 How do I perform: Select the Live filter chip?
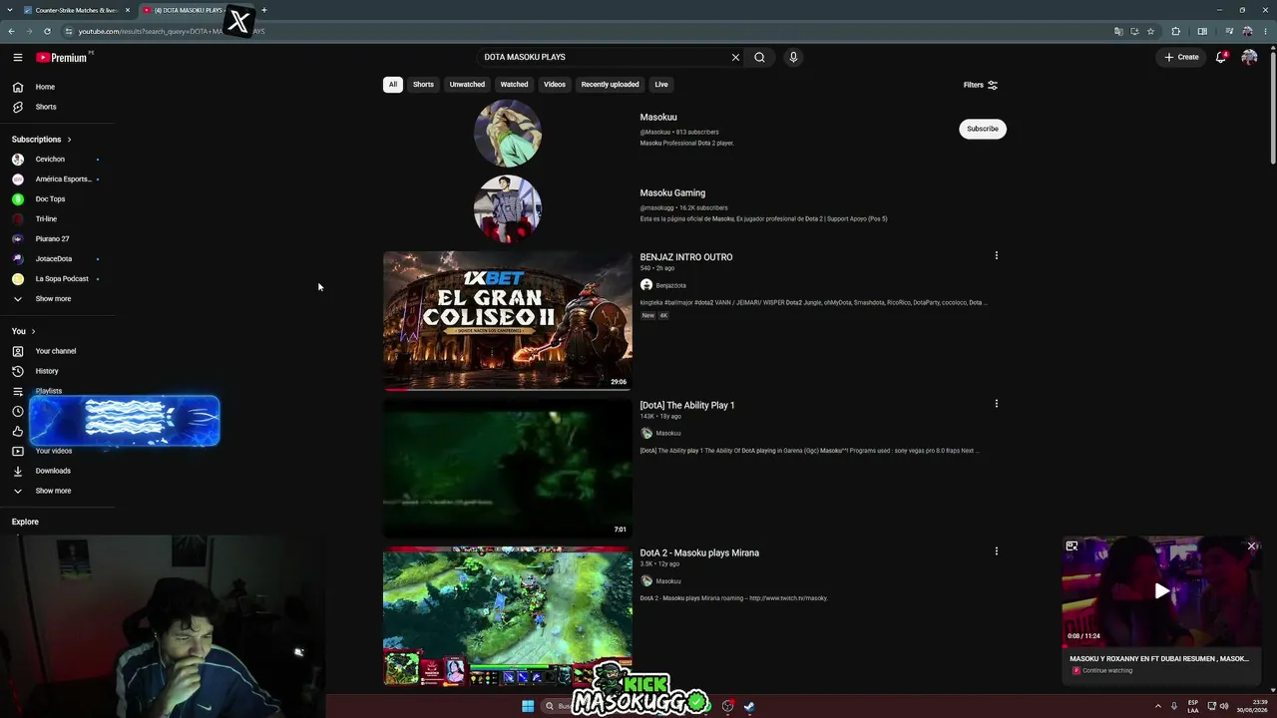pos(661,85)
